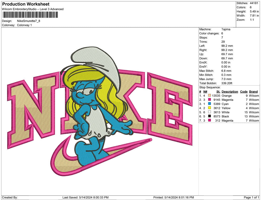The image size is (261, 200).
Task: Click the Machine value 'Tajima'
Action: coord(226,29)
